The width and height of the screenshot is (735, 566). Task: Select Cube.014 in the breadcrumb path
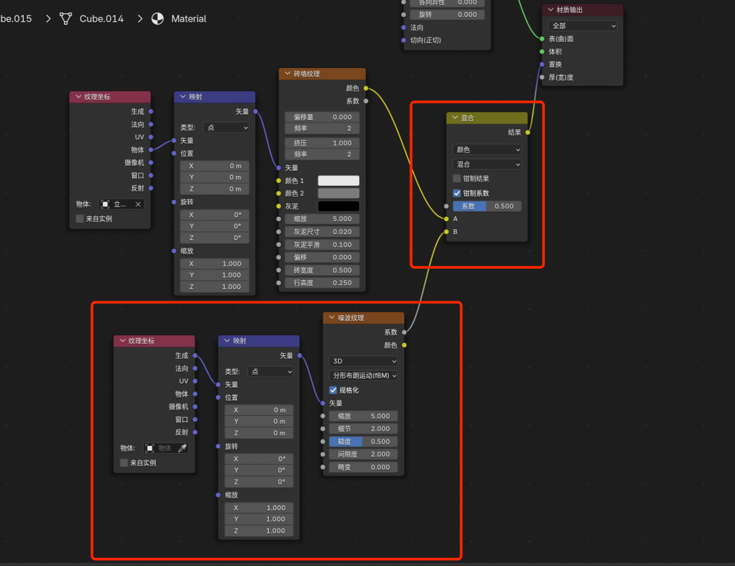pyautogui.click(x=101, y=18)
